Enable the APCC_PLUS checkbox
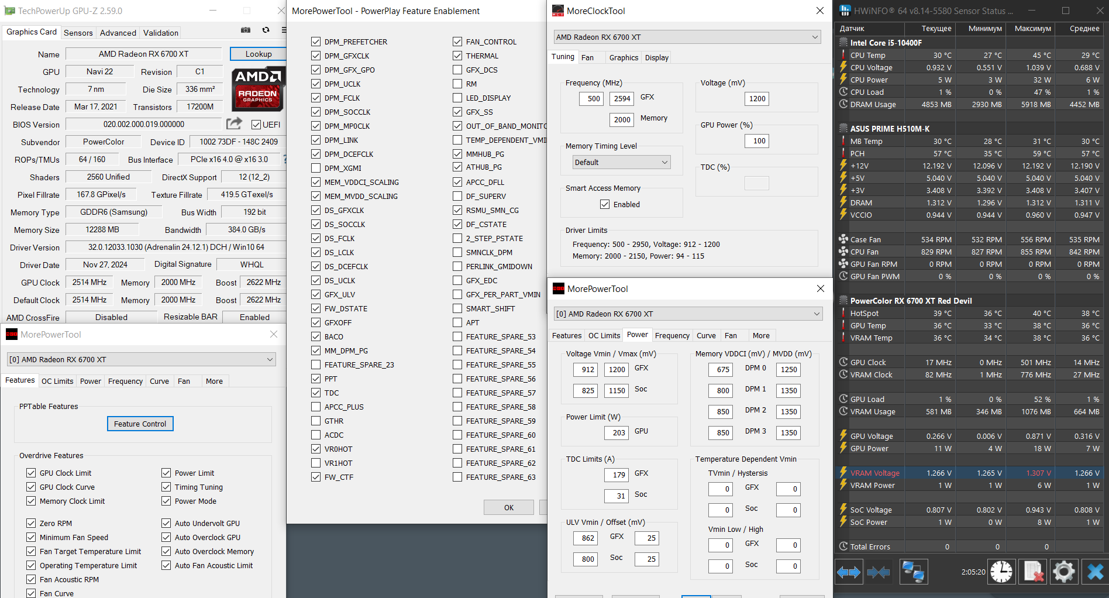The height and width of the screenshot is (598, 1109). pyautogui.click(x=316, y=407)
